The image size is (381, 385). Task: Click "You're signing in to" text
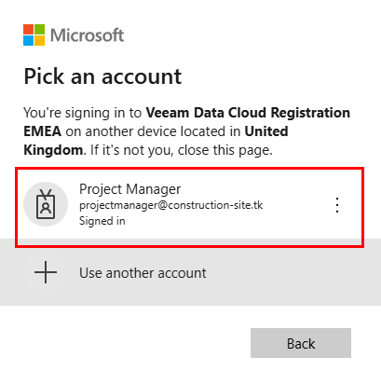pyautogui.click(x=82, y=113)
